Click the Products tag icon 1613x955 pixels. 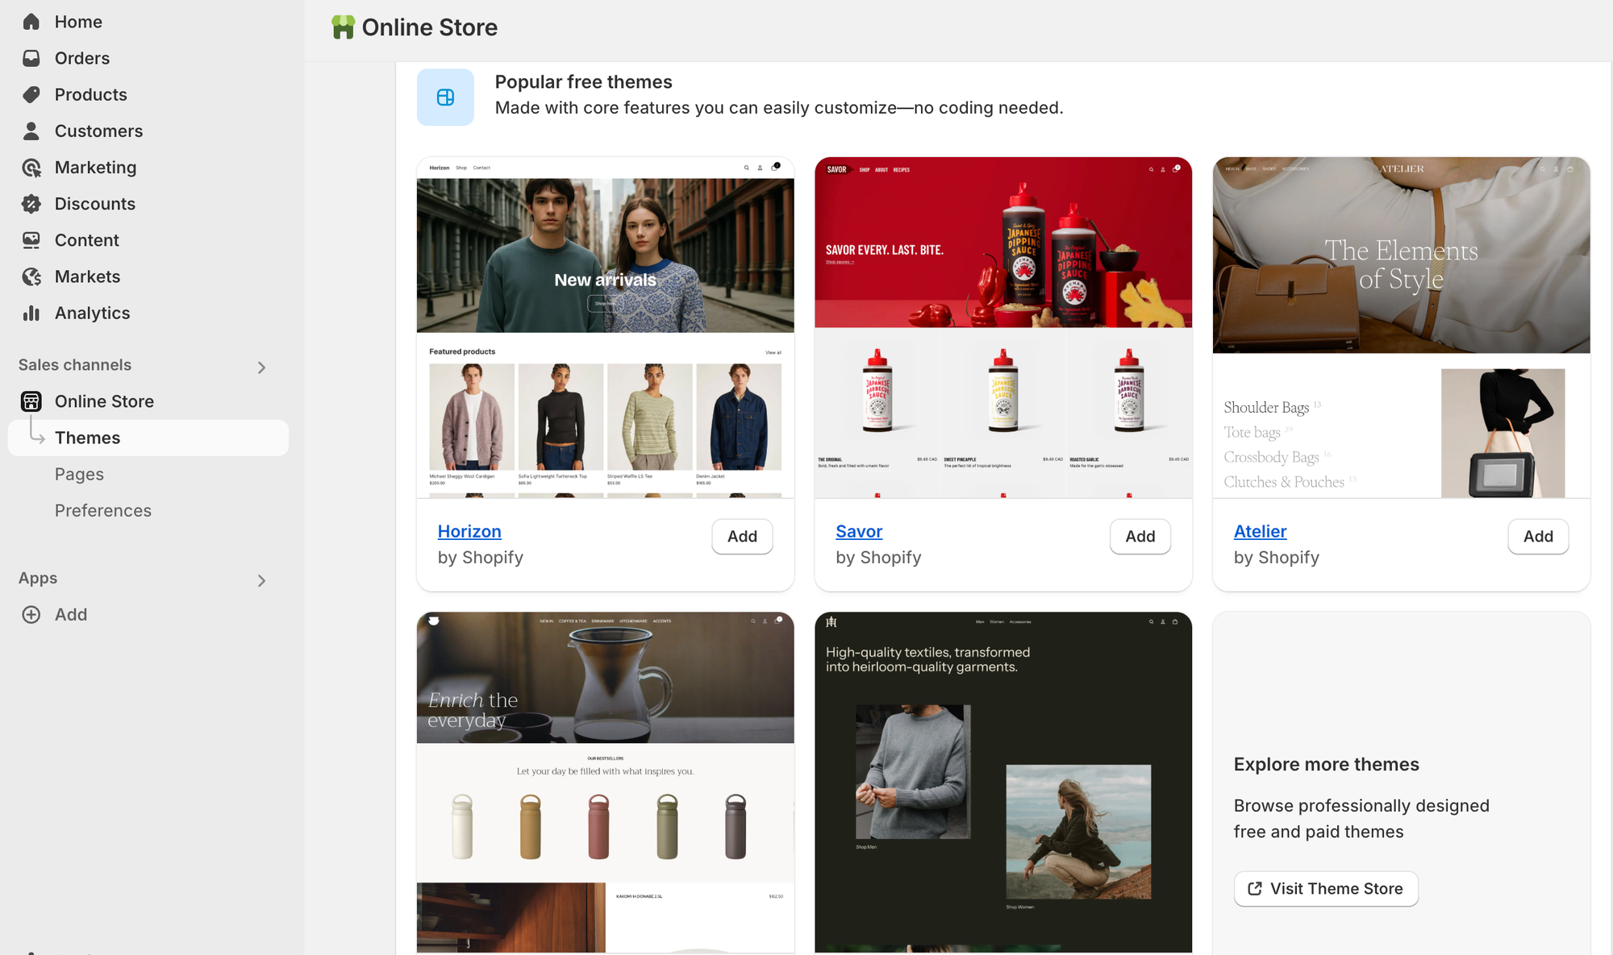tap(31, 94)
